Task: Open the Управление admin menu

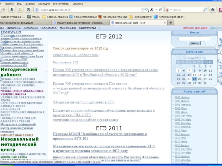Action: [x=14, y=28]
